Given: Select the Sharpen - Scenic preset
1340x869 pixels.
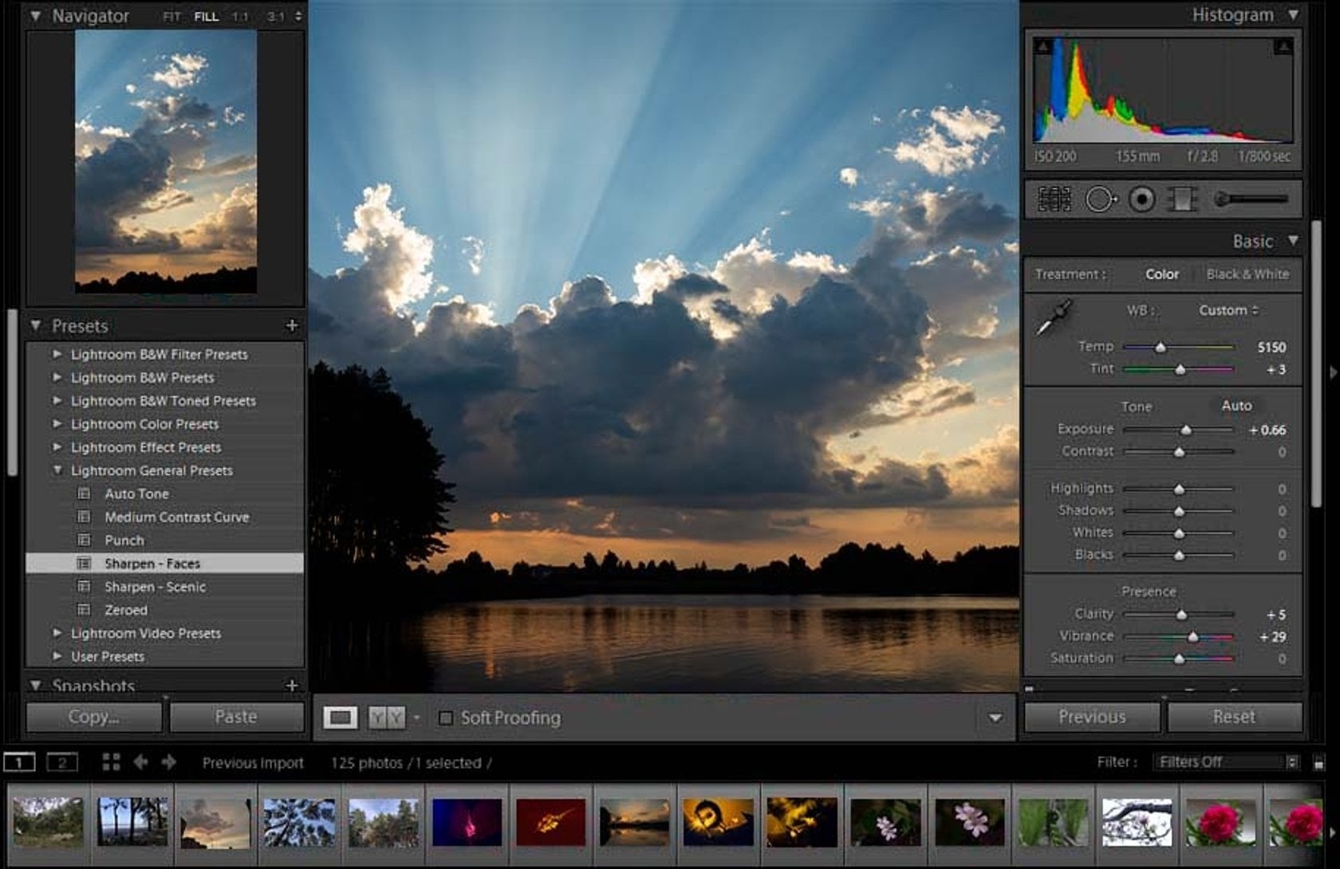Looking at the screenshot, I should point(156,587).
